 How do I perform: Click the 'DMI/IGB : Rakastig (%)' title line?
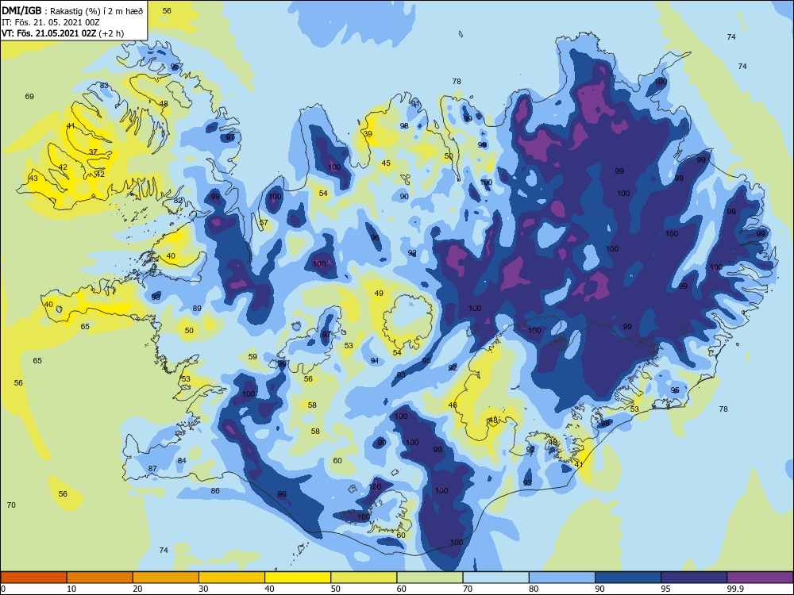pyautogui.click(x=72, y=10)
